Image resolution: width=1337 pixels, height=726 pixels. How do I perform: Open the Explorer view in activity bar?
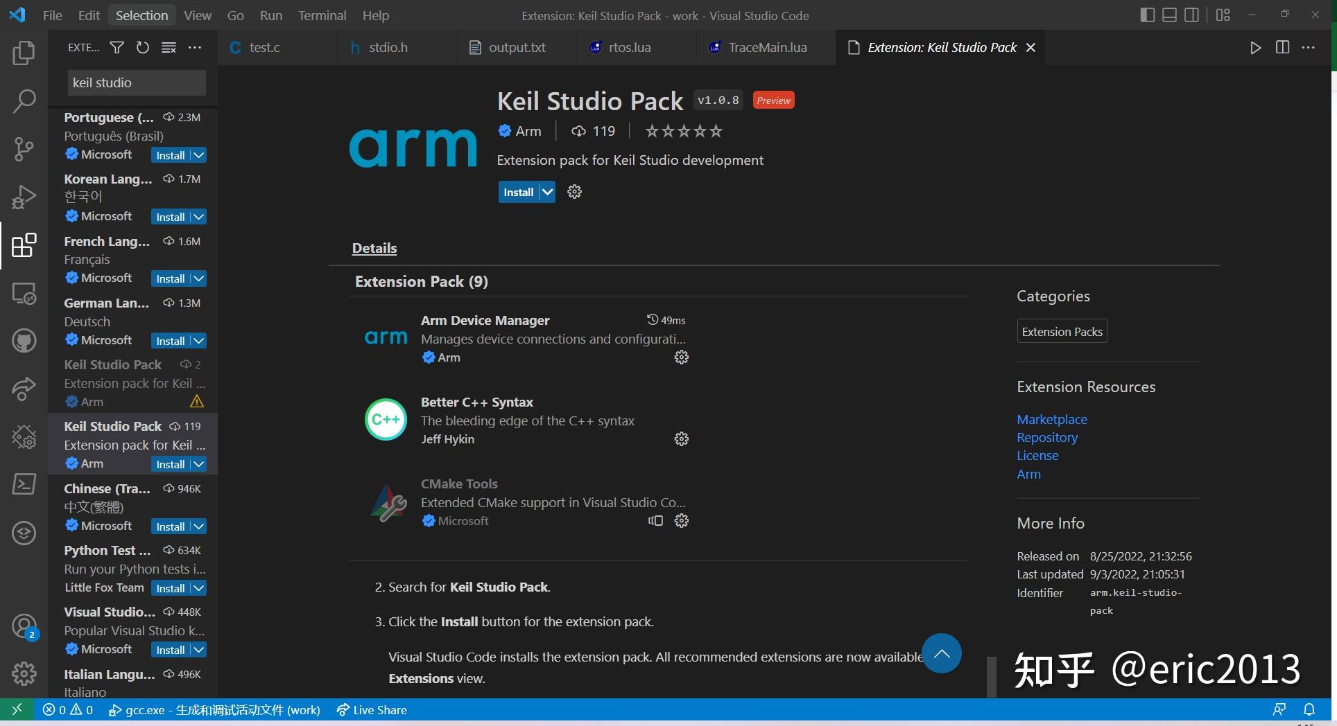tap(24, 53)
